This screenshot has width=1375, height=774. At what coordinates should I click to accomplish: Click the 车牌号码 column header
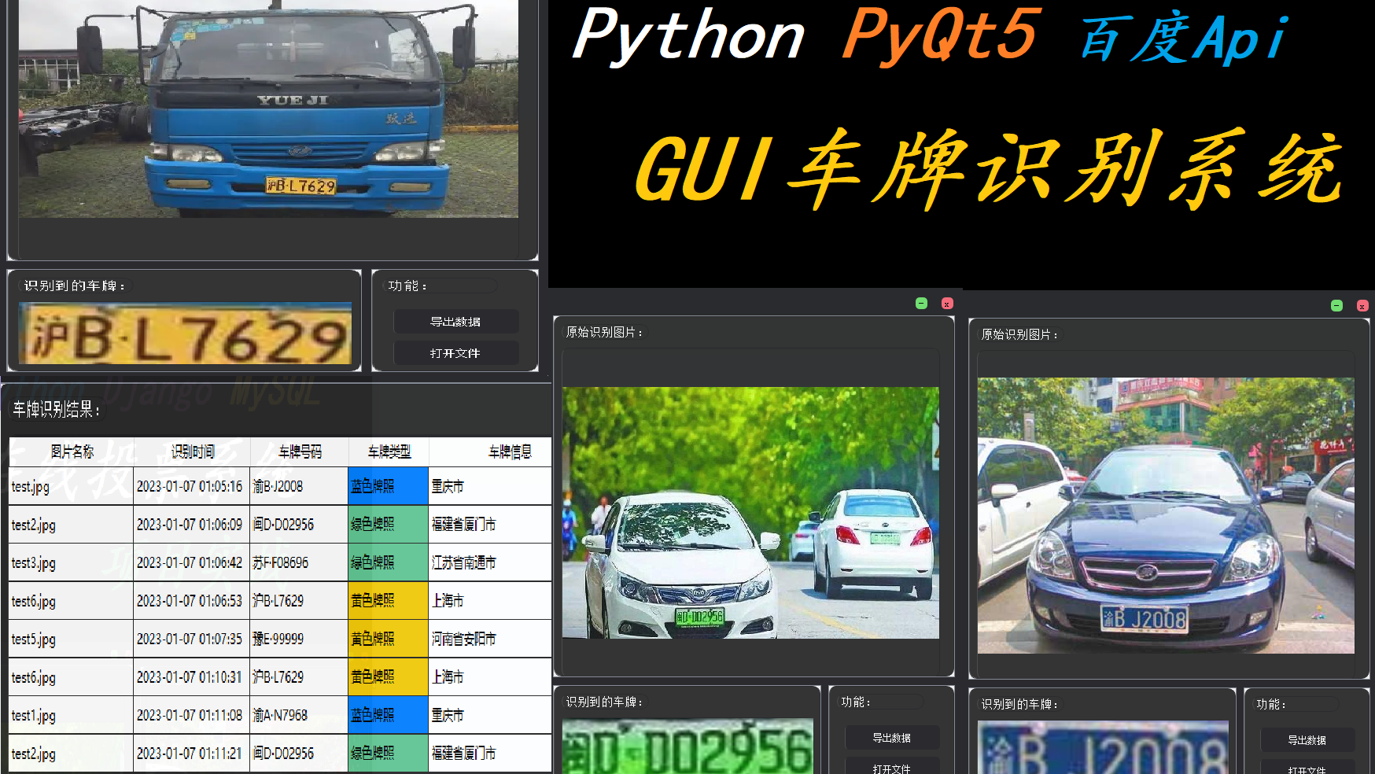click(x=300, y=451)
